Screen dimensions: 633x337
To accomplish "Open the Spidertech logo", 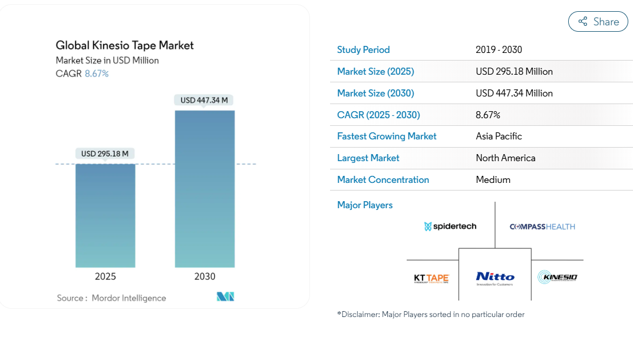I will (x=450, y=226).
